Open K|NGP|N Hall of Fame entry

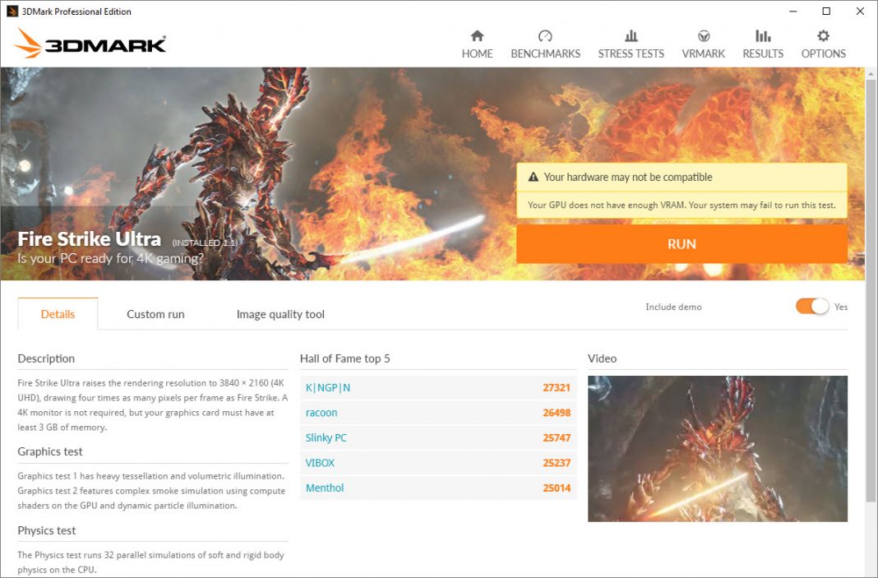coord(328,388)
